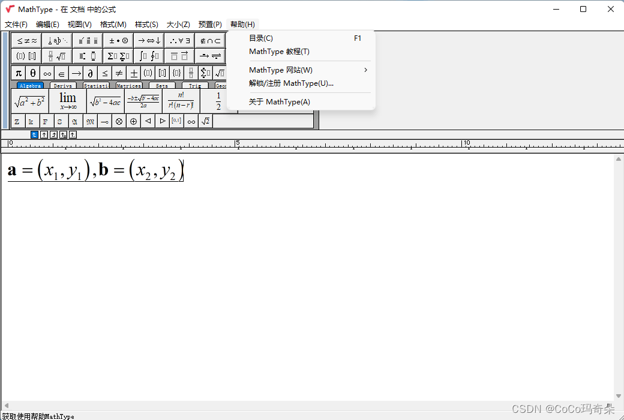
Task: Insert the circled plus symbol
Action: click(134, 121)
